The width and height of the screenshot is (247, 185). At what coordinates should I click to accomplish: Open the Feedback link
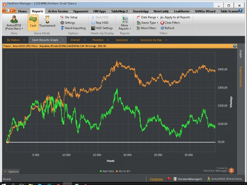[156, 179]
